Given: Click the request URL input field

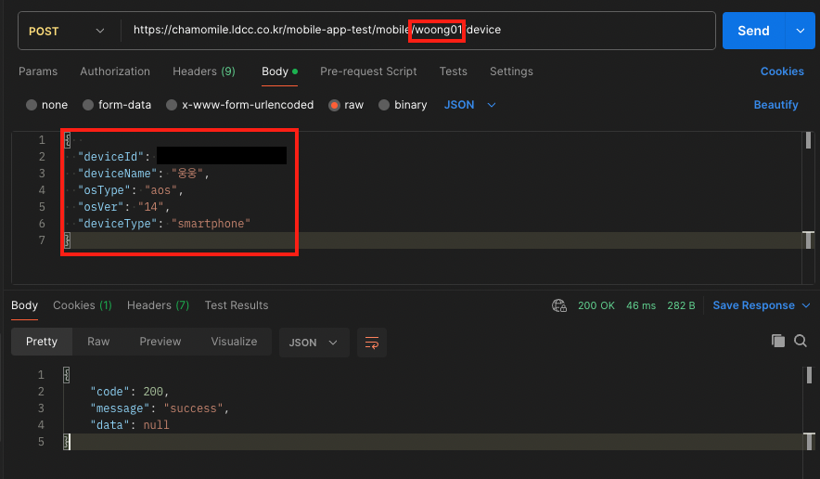Looking at the screenshot, I should [x=417, y=31].
